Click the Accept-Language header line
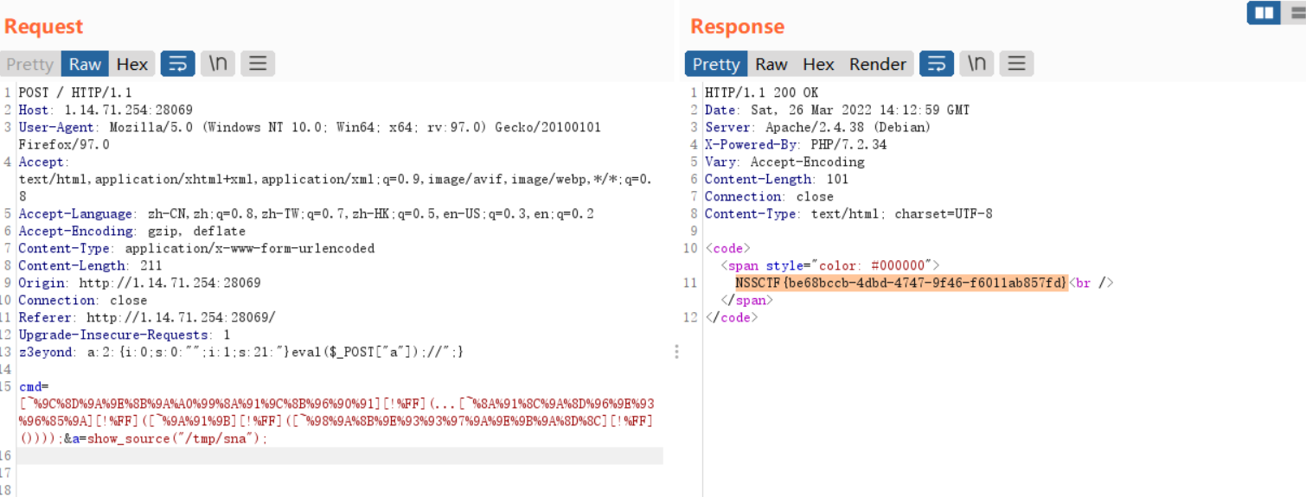1306x497 pixels. tap(306, 213)
